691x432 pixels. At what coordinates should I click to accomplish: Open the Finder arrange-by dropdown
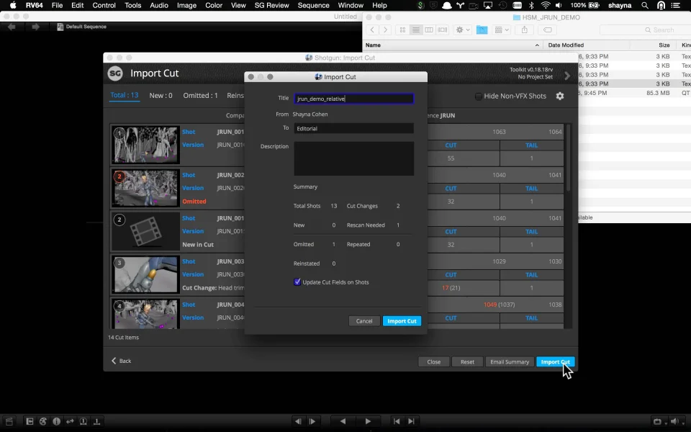point(502,30)
